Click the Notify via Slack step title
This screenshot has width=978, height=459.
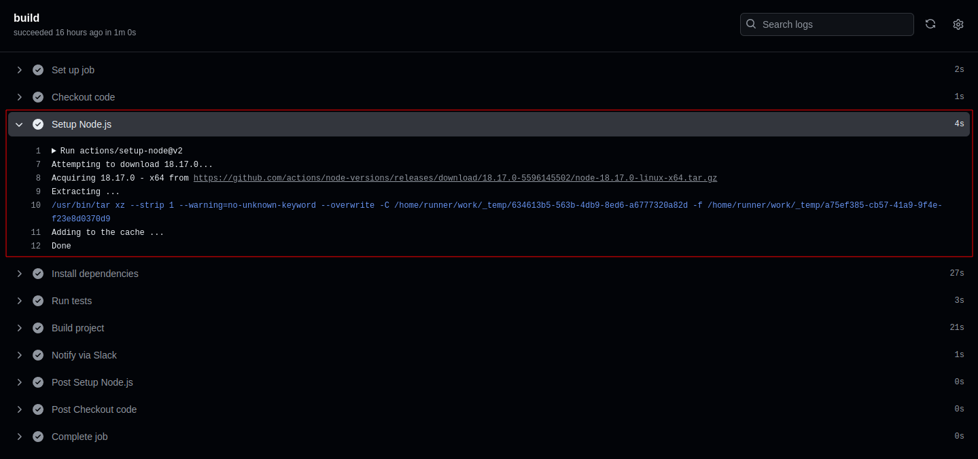pos(84,355)
